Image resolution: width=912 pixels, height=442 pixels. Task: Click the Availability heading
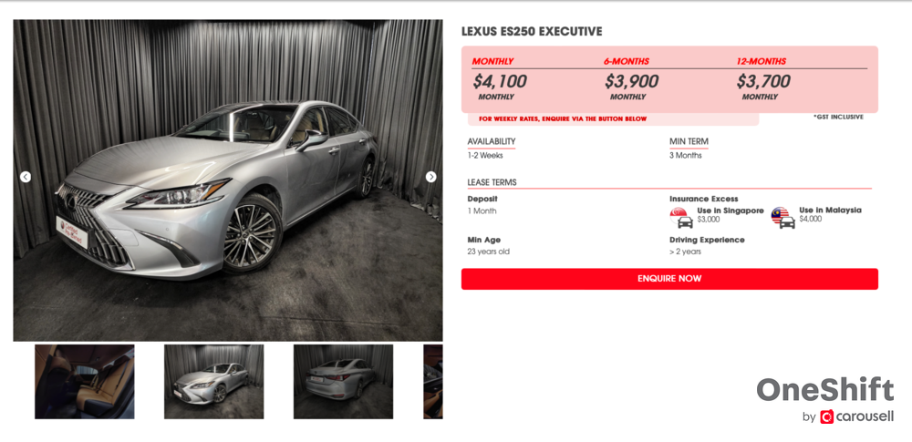tap(492, 141)
